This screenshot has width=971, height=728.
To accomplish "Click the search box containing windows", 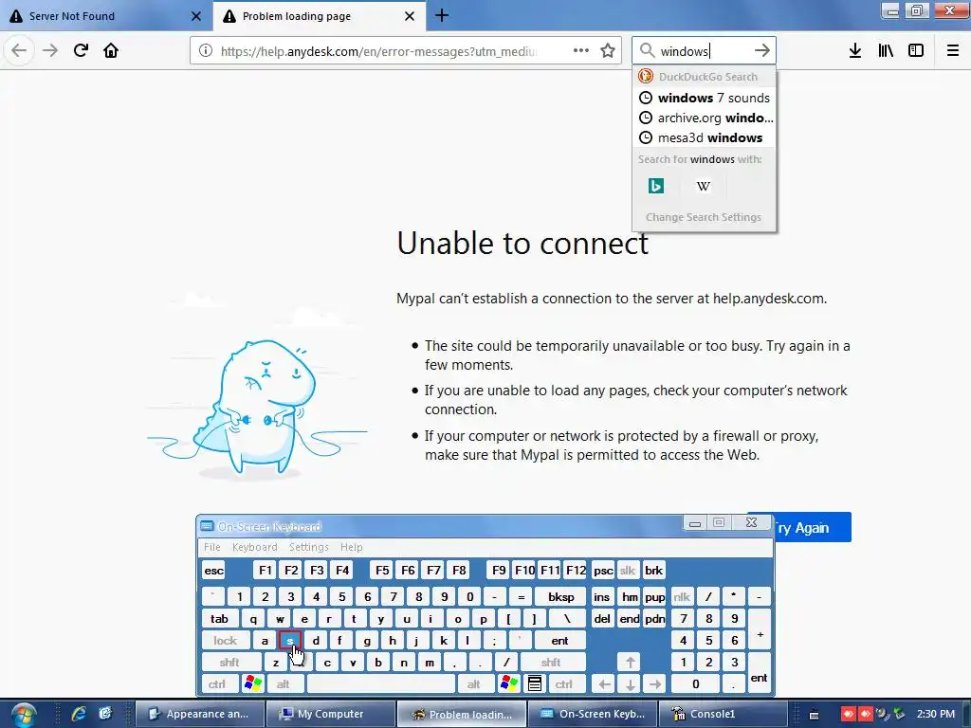I will pos(703,51).
